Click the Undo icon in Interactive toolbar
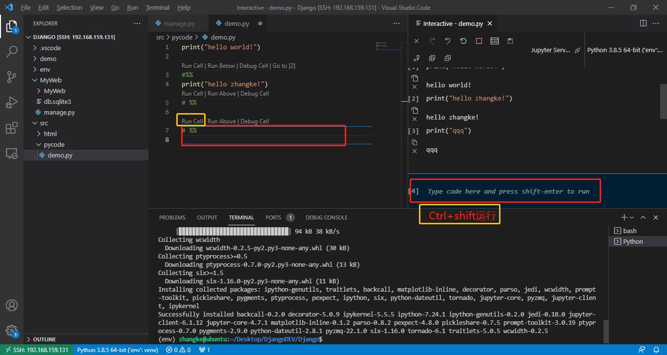Viewport: 667px width, 355px height. click(448, 41)
